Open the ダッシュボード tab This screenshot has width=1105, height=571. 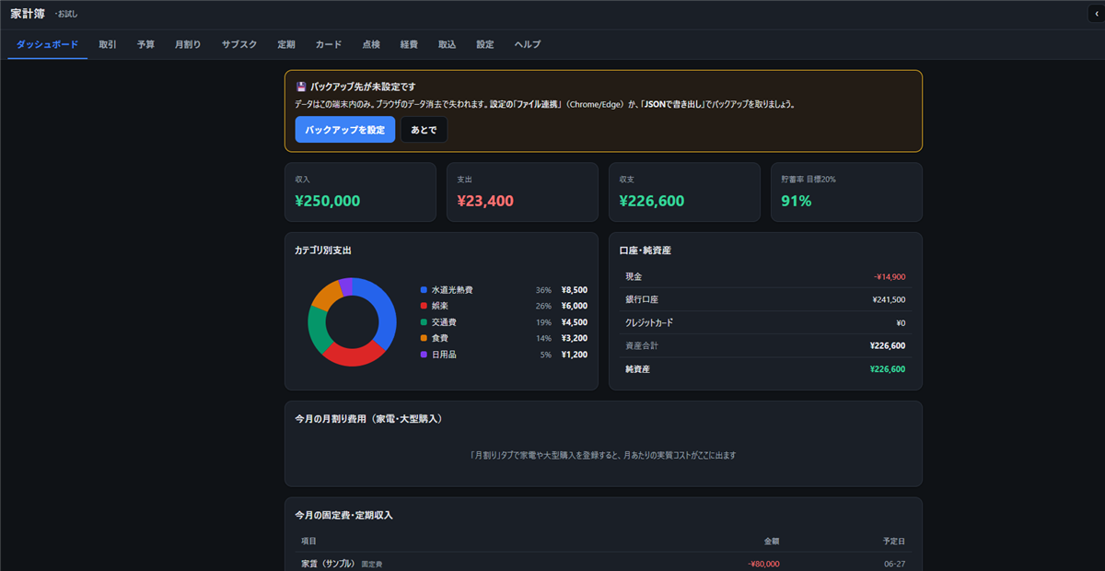pyautogui.click(x=48, y=44)
